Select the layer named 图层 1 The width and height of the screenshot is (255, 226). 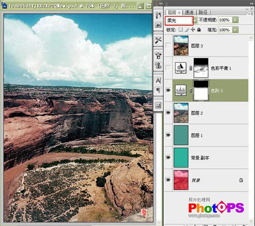tap(197, 135)
